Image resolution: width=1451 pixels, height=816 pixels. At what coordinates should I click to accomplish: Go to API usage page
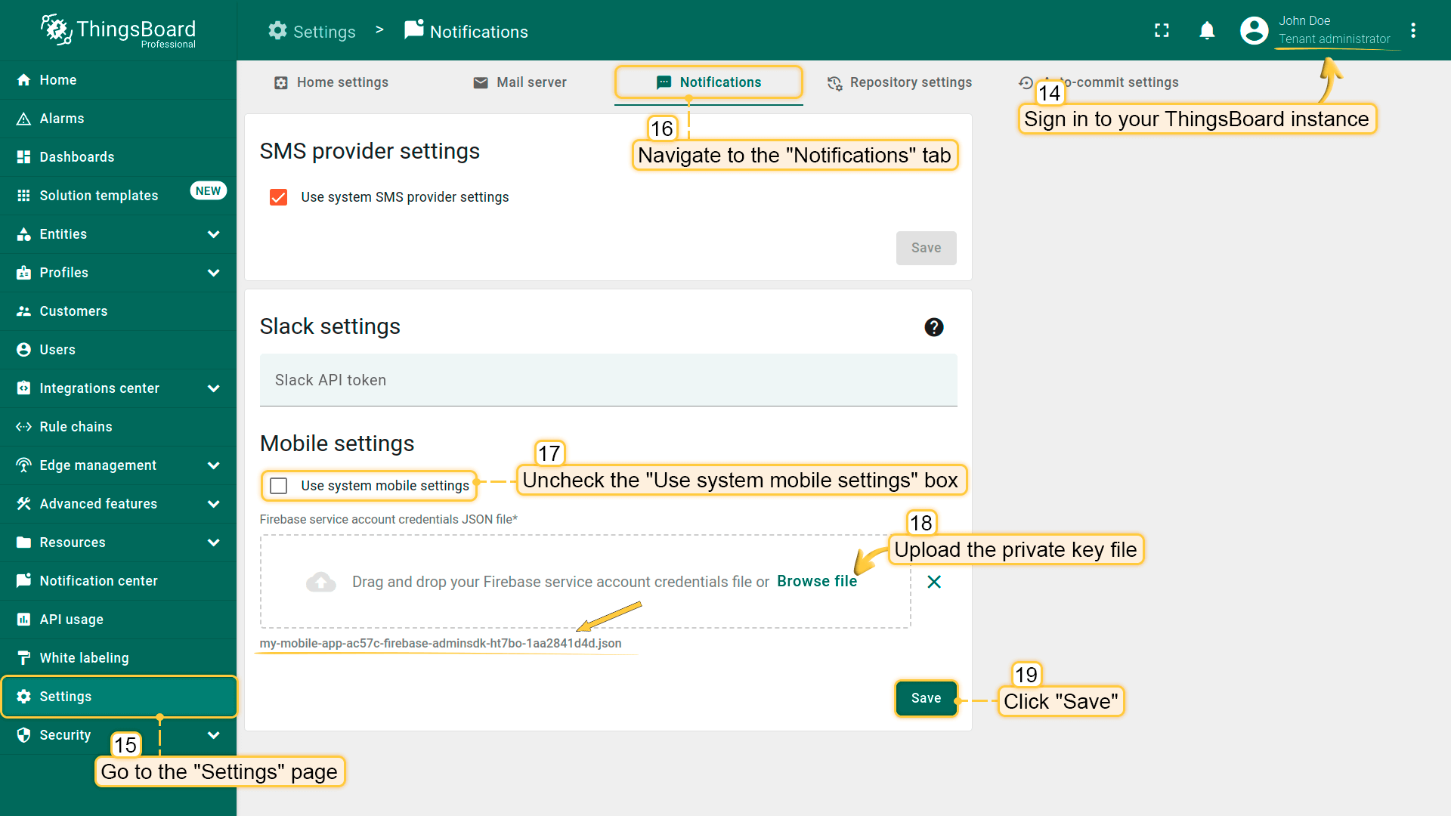tap(71, 620)
